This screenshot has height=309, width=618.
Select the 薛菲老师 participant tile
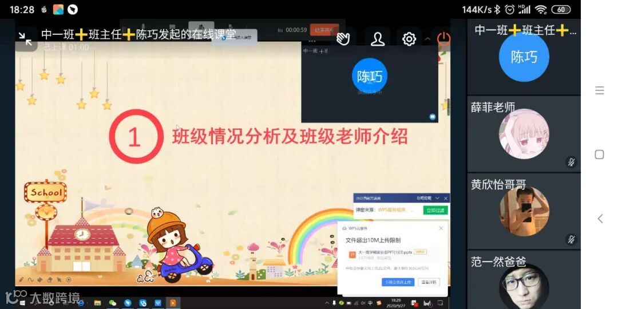(524, 134)
